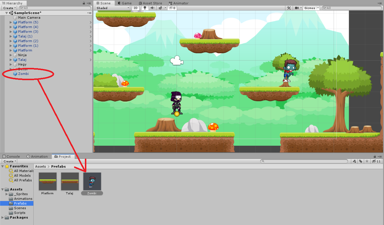The height and width of the screenshot is (225, 384).
Task: Open SampleScene context options menu
Action: pos(89,13)
